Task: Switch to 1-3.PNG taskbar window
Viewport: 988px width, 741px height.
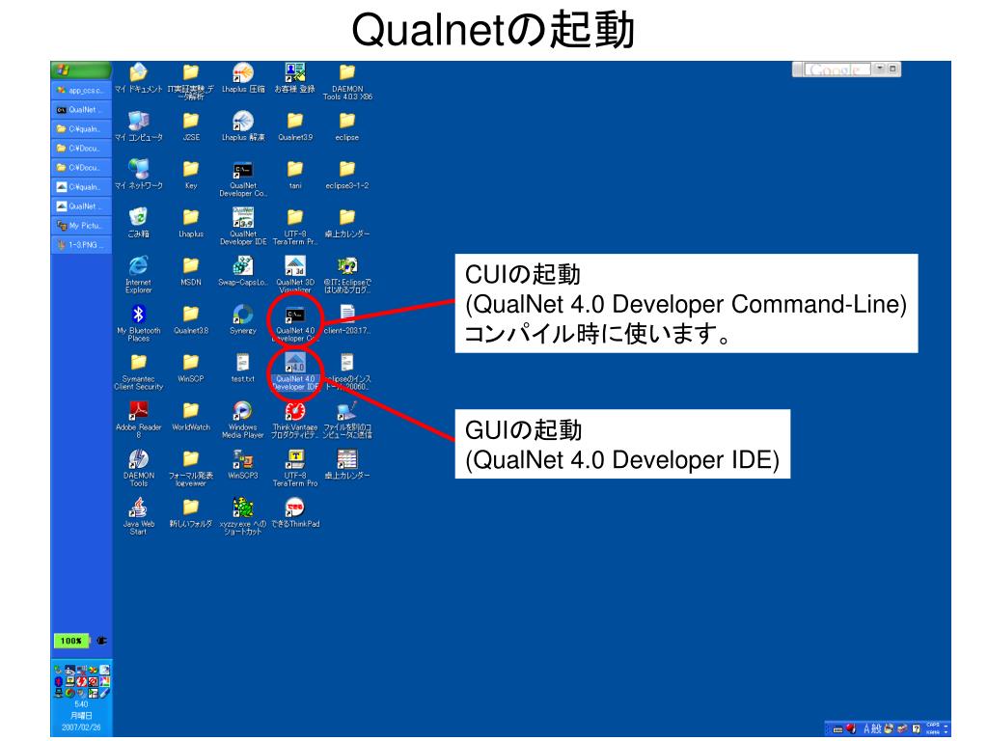Action: [x=81, y=244]
